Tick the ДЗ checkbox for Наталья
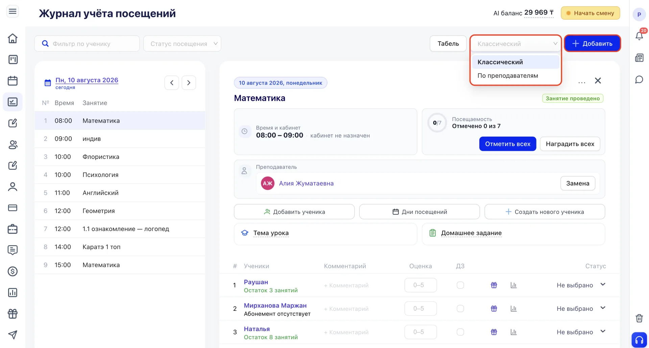The image size is (649, 348). 460,332
